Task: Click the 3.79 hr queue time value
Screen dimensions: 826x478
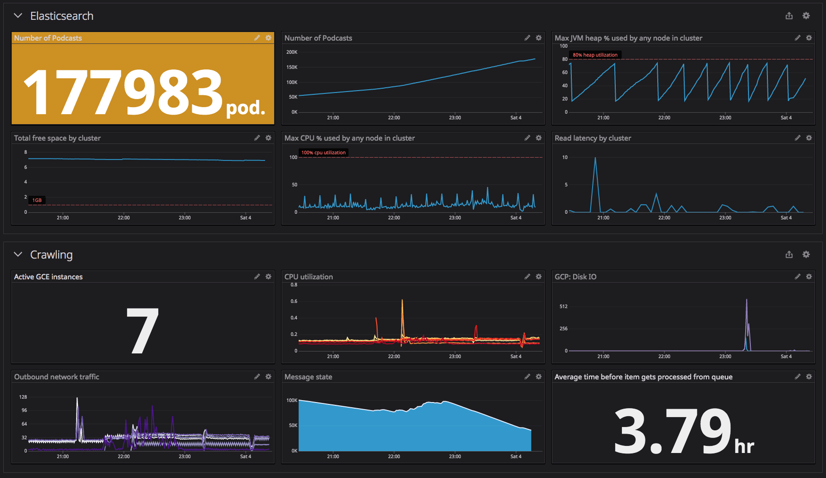Action: [684, 431]
